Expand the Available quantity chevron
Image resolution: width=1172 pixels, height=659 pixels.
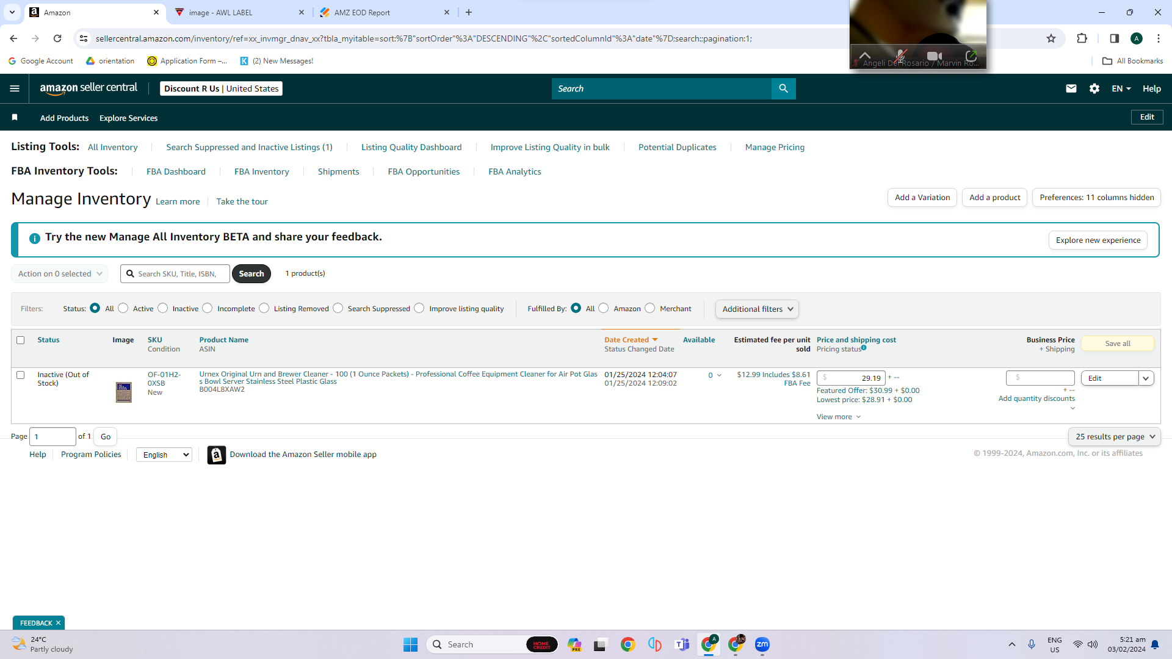[719, 375]
